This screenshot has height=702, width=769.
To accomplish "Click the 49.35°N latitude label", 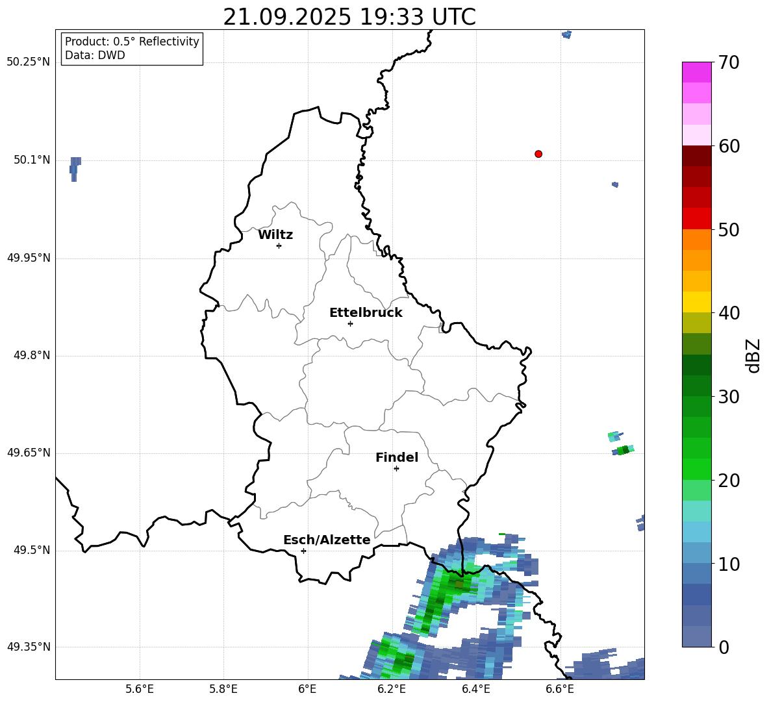I will click(x=29, y=647).
